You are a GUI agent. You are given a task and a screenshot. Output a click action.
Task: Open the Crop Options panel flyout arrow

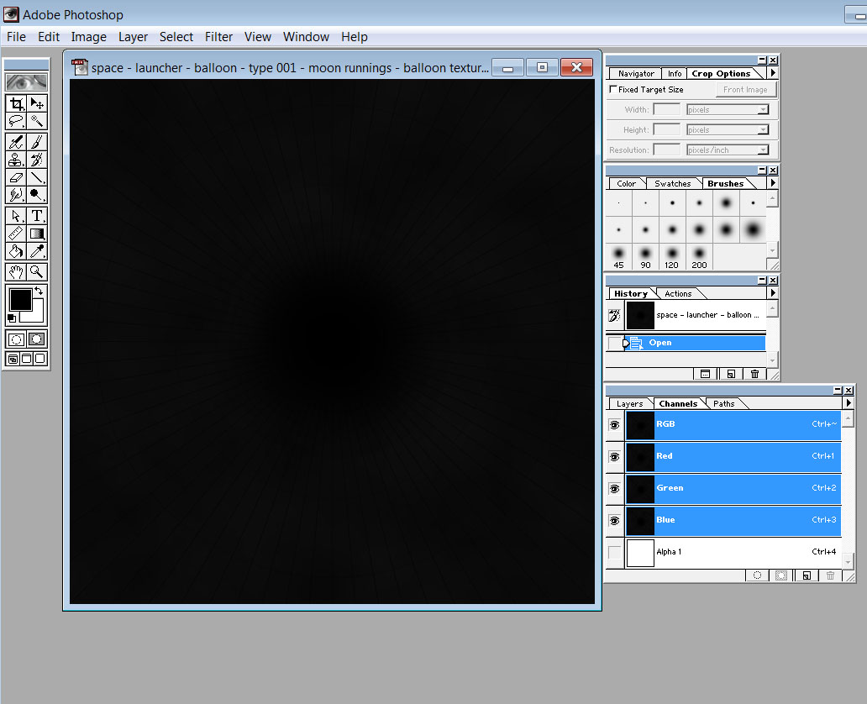tap(773, 73)
